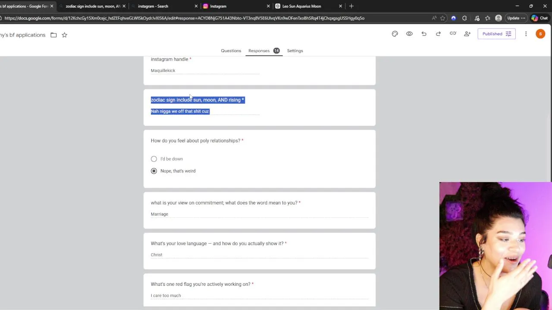Undo the last form change

(424, 34)
